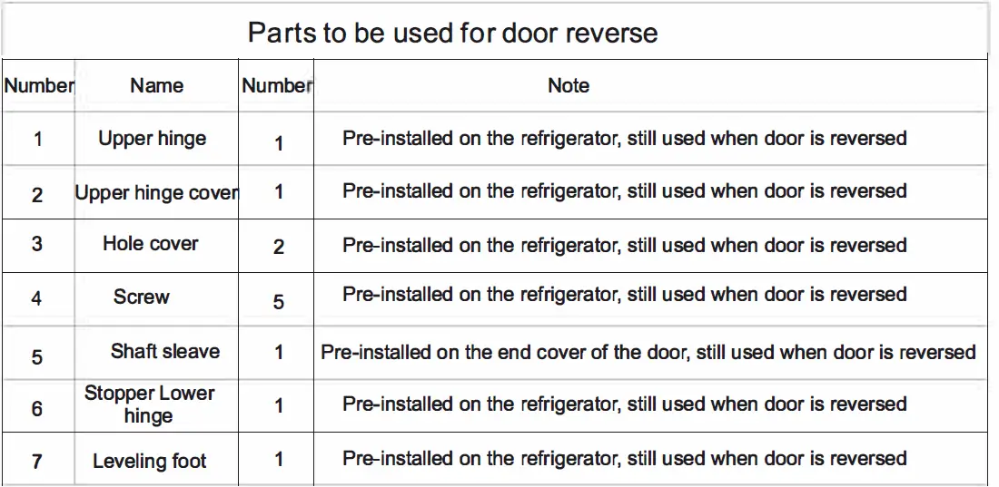The image size is (999, 487).
Task: Select the 'Upper hinge' name cell
Action: [152, 139]
